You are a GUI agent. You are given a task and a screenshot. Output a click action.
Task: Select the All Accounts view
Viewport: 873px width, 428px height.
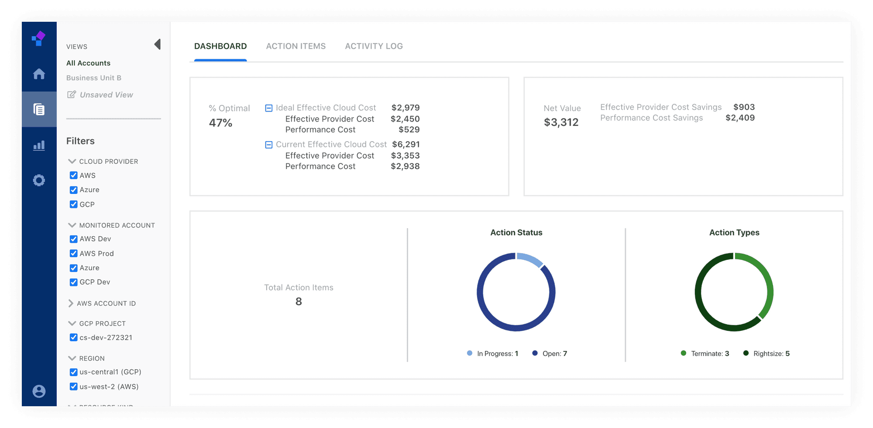click(88, 63)
